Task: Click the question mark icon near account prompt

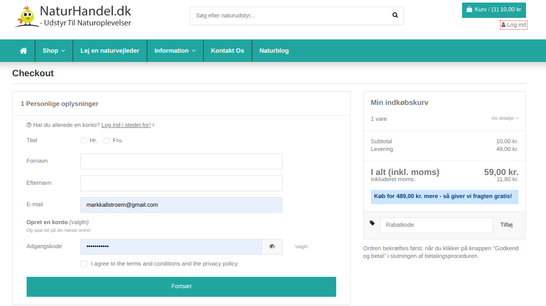Action: 29,125
